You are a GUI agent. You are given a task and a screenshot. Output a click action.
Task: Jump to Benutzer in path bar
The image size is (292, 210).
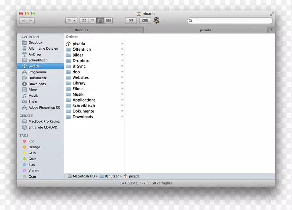pyautogui.click(x=109, y=176)
